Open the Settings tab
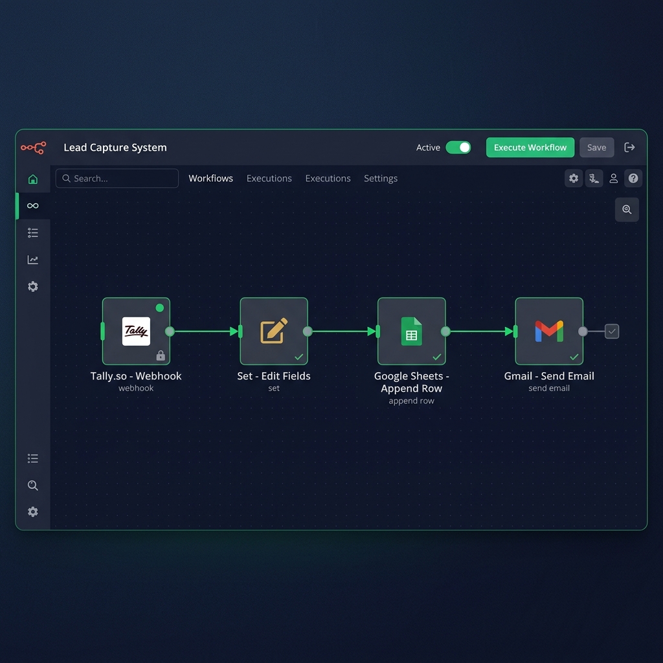663x663 pixels. [381, 179]
